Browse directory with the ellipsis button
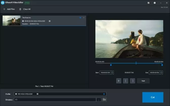 [x=99, y=100]
